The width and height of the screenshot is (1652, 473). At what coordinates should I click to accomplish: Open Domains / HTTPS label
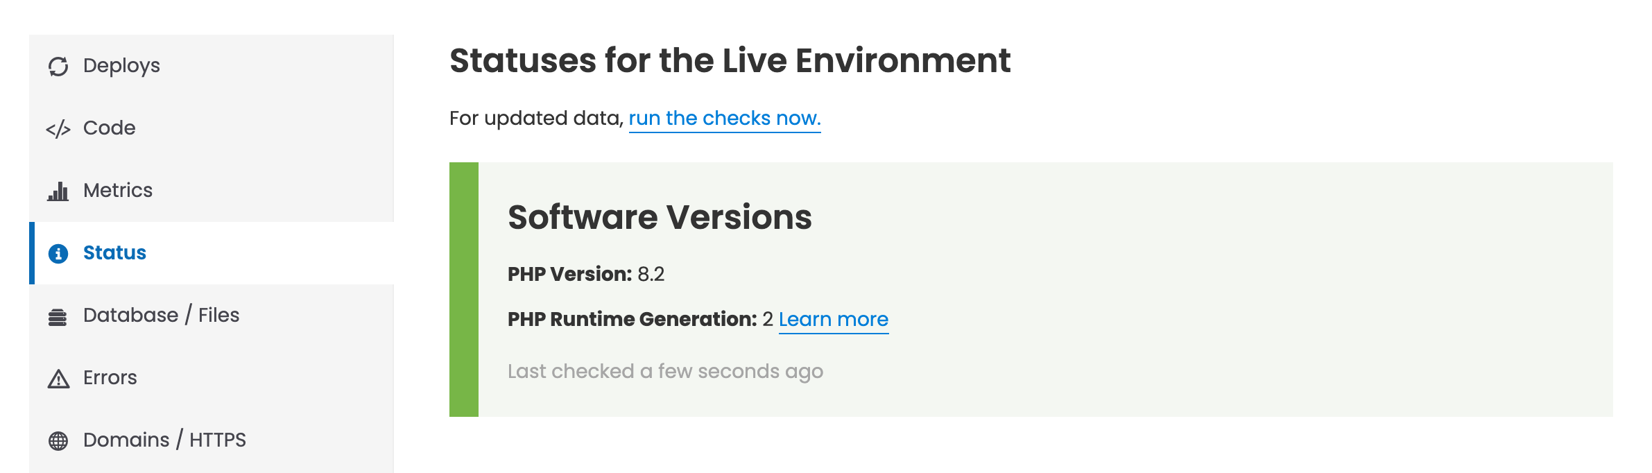click(x=164, y=440)
